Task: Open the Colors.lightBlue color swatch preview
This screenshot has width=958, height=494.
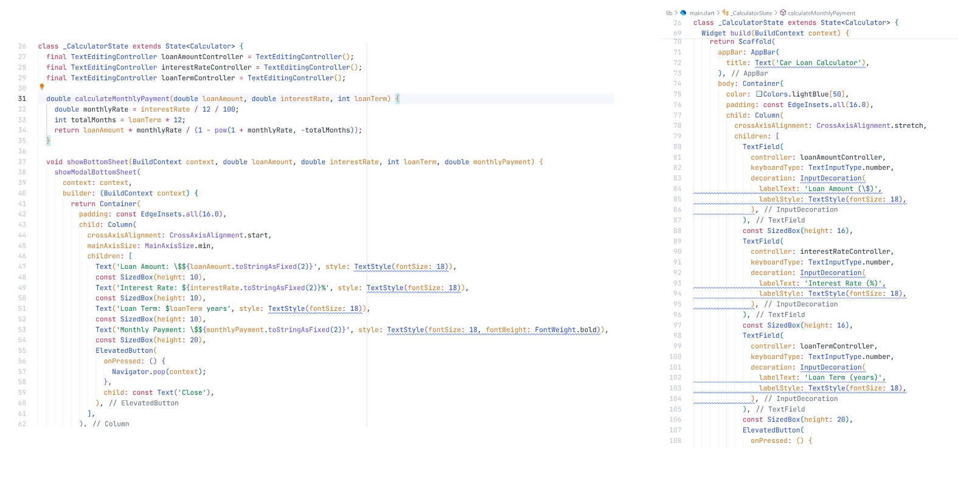Action: pyautogui.click(x=759, y=94)
